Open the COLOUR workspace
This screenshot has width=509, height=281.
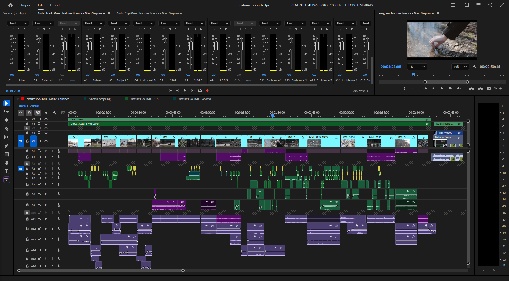pos(335,5)
